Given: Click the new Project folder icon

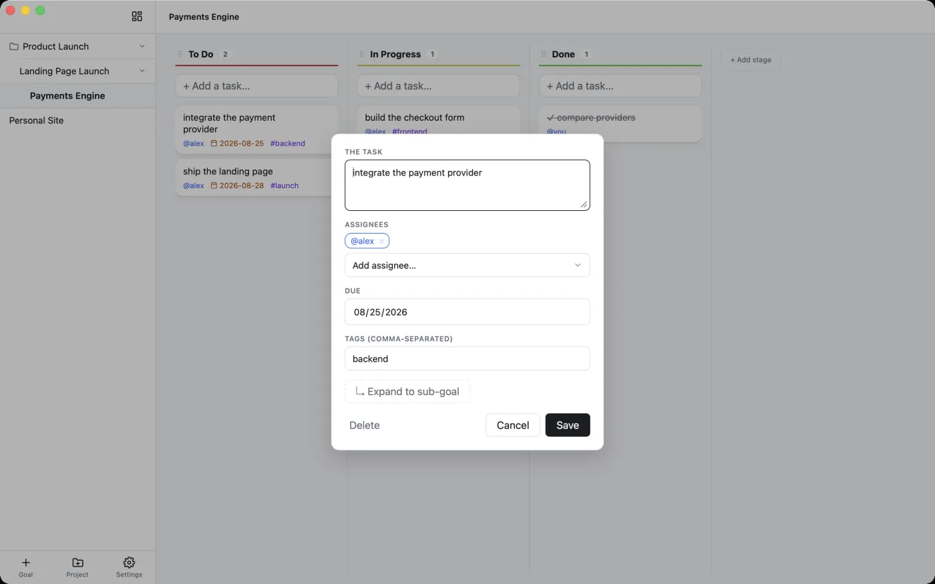Looking at the screenshot, I should point(77,563).
